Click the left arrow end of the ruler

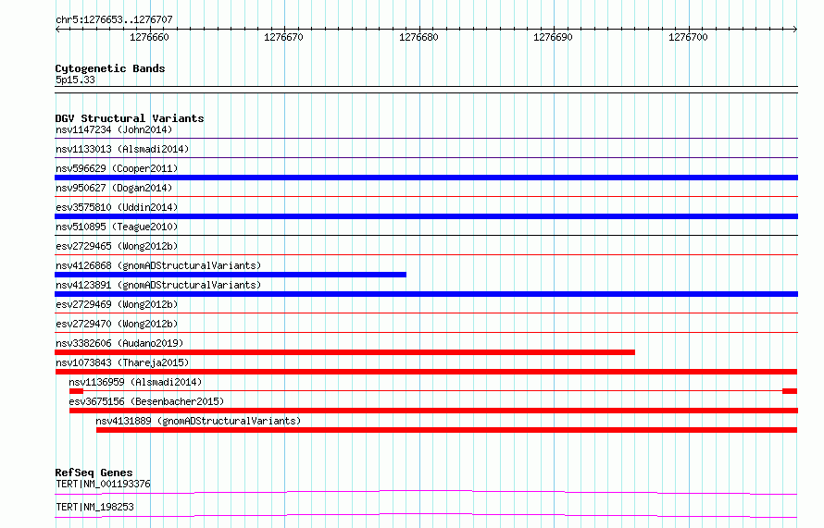pos(57,29)
